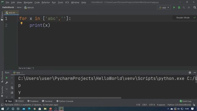Screen dimensions: 197x111
Task: Toggle the read-only lock icon in status bar
Action: pos(194,105)
